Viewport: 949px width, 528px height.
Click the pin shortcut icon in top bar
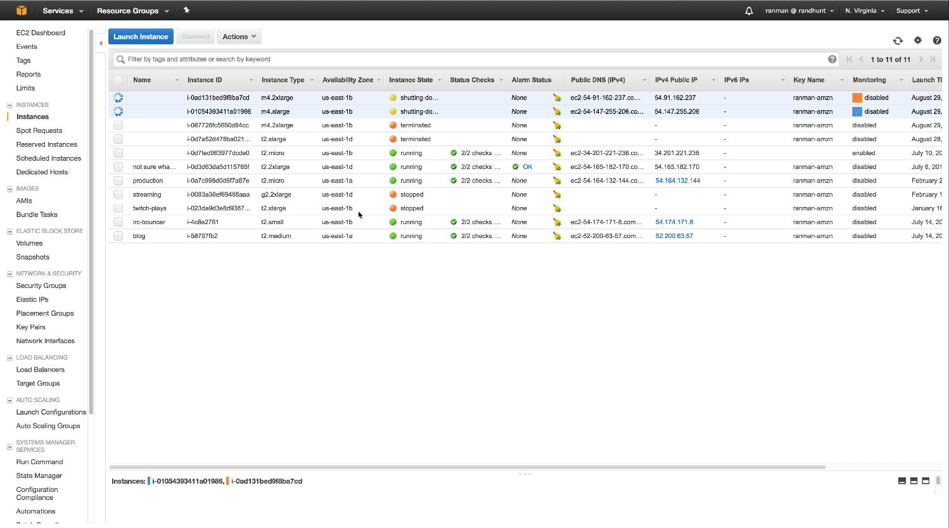[x=186, y=10]
